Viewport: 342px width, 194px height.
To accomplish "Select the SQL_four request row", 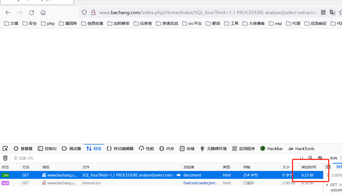I will click(162, 175).
